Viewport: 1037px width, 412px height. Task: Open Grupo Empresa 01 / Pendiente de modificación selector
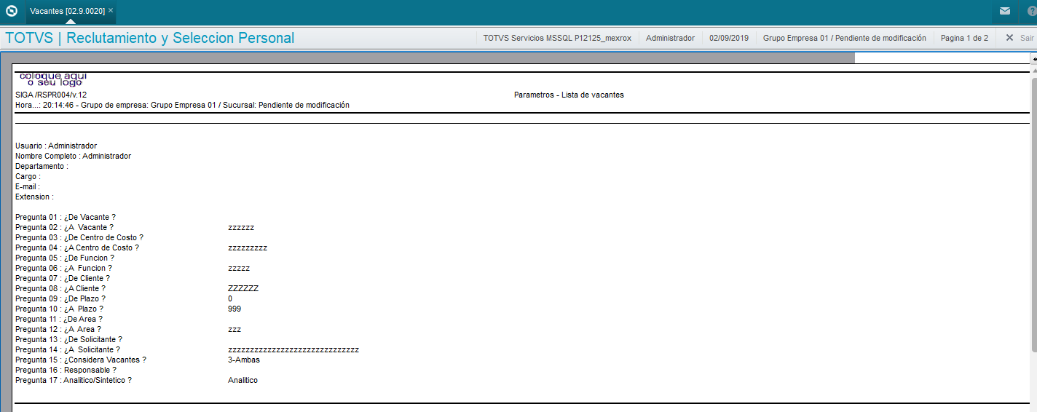click(845, 38)
